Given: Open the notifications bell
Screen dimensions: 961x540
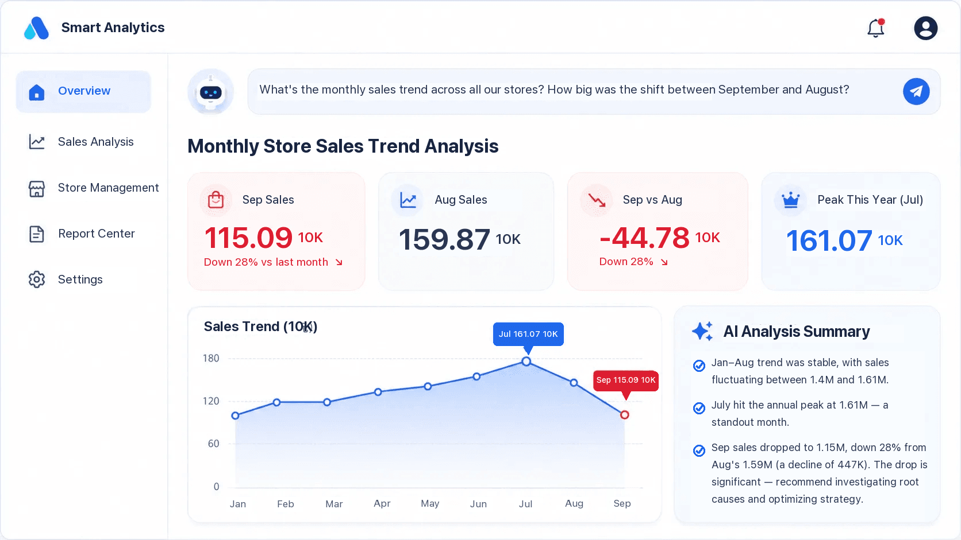Looking at the screenshot, I should point(876,28).
